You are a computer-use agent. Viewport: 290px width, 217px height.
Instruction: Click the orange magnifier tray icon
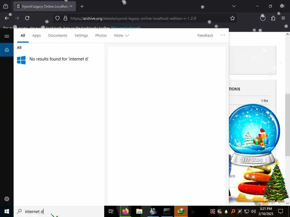click(233, 211)
